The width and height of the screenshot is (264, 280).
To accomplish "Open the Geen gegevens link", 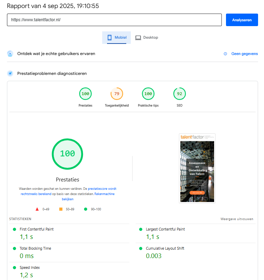I will [x=244, y=54].
